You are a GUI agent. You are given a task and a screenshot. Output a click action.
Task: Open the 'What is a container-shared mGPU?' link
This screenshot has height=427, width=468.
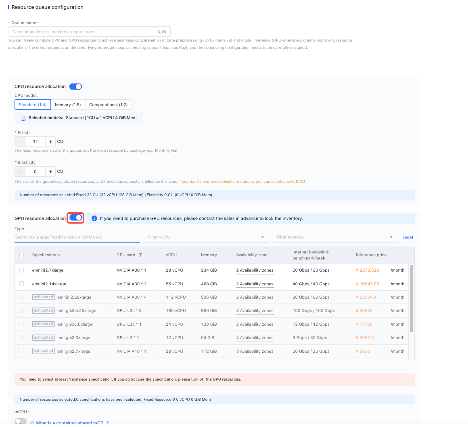tap(72, 423)
